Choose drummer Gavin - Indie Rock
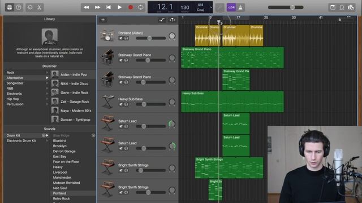 tap(73, 92)
